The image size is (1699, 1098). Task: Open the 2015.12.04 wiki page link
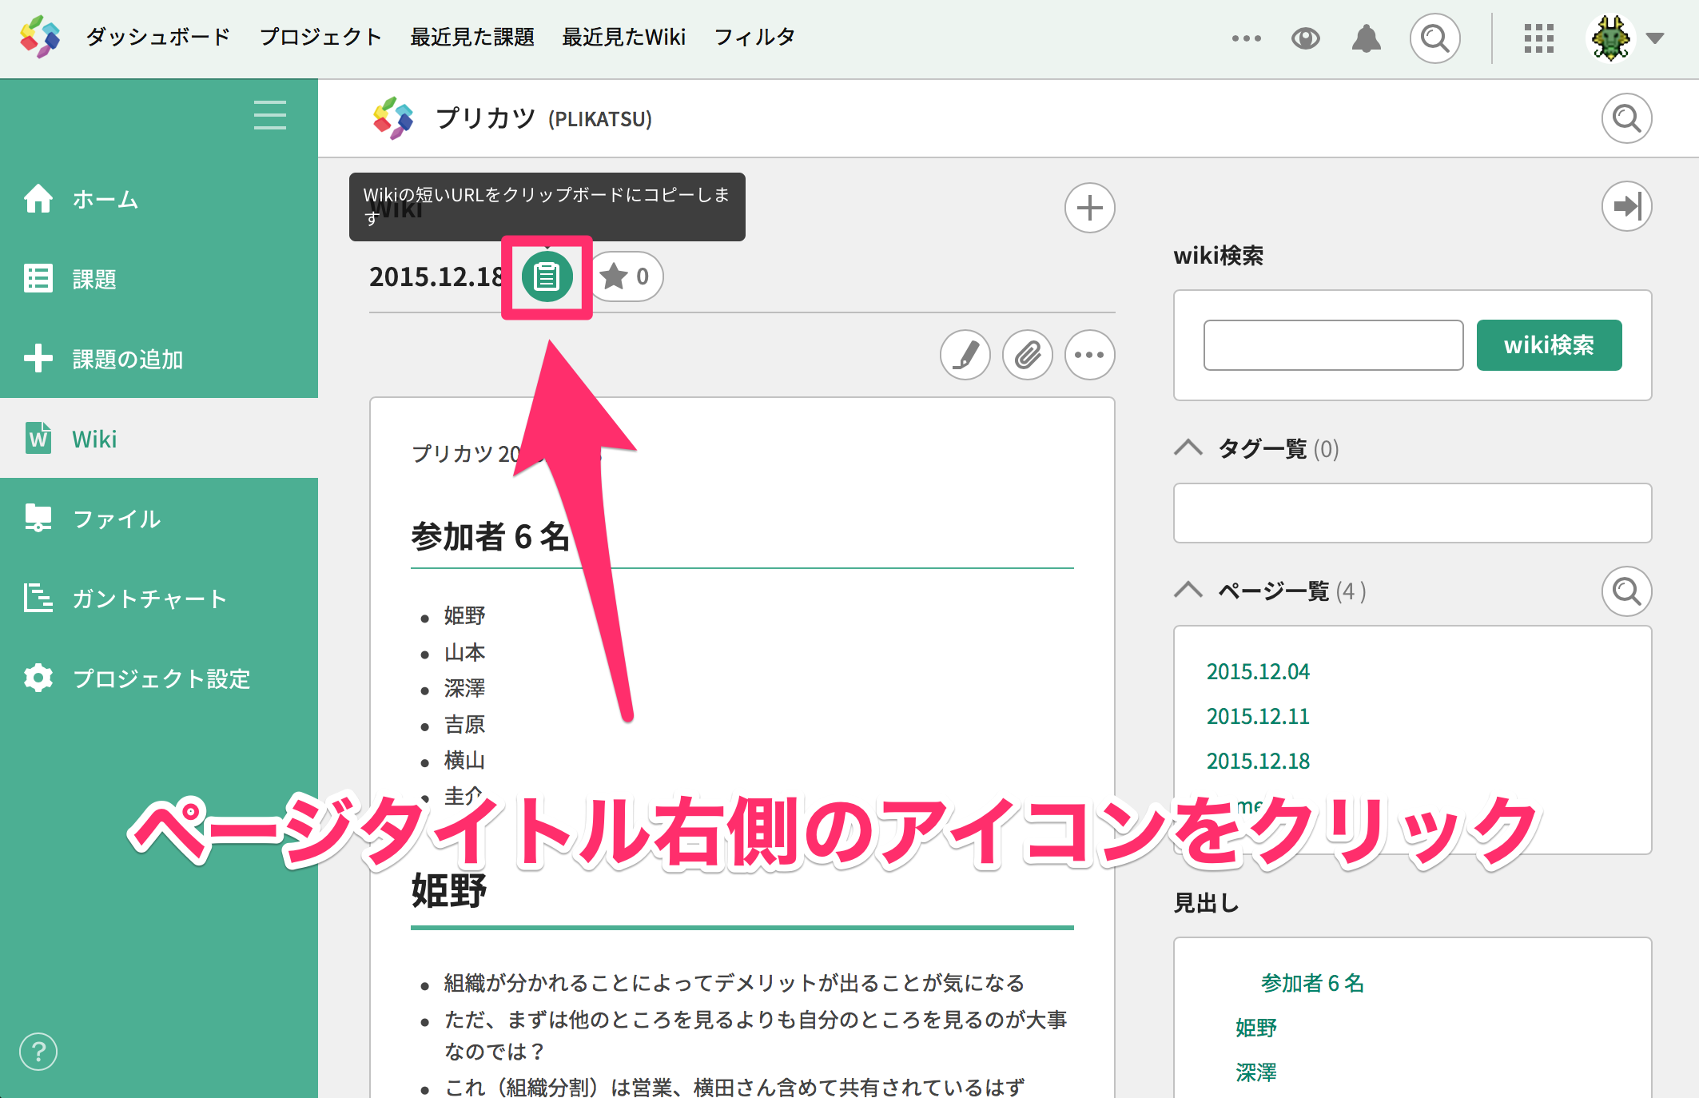1258,671
